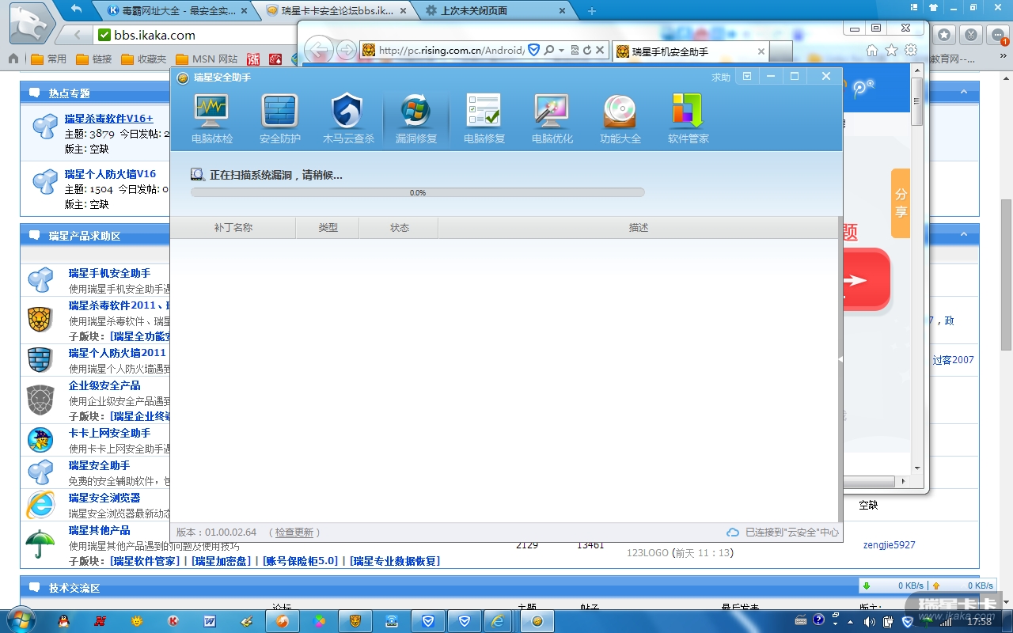
Task: Click the 描述 column header
Action: coord(639,228)
